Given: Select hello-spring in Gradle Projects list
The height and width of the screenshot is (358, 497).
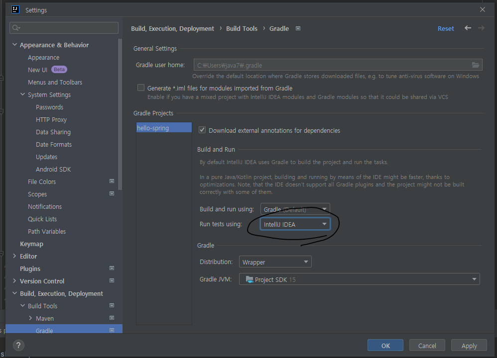Looking at the screenshot, I should click(164, 128).
